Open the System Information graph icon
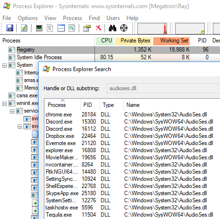 click(39, 28)
